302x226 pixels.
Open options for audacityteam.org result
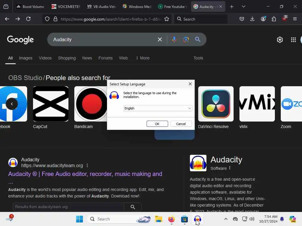pos(87,165)
